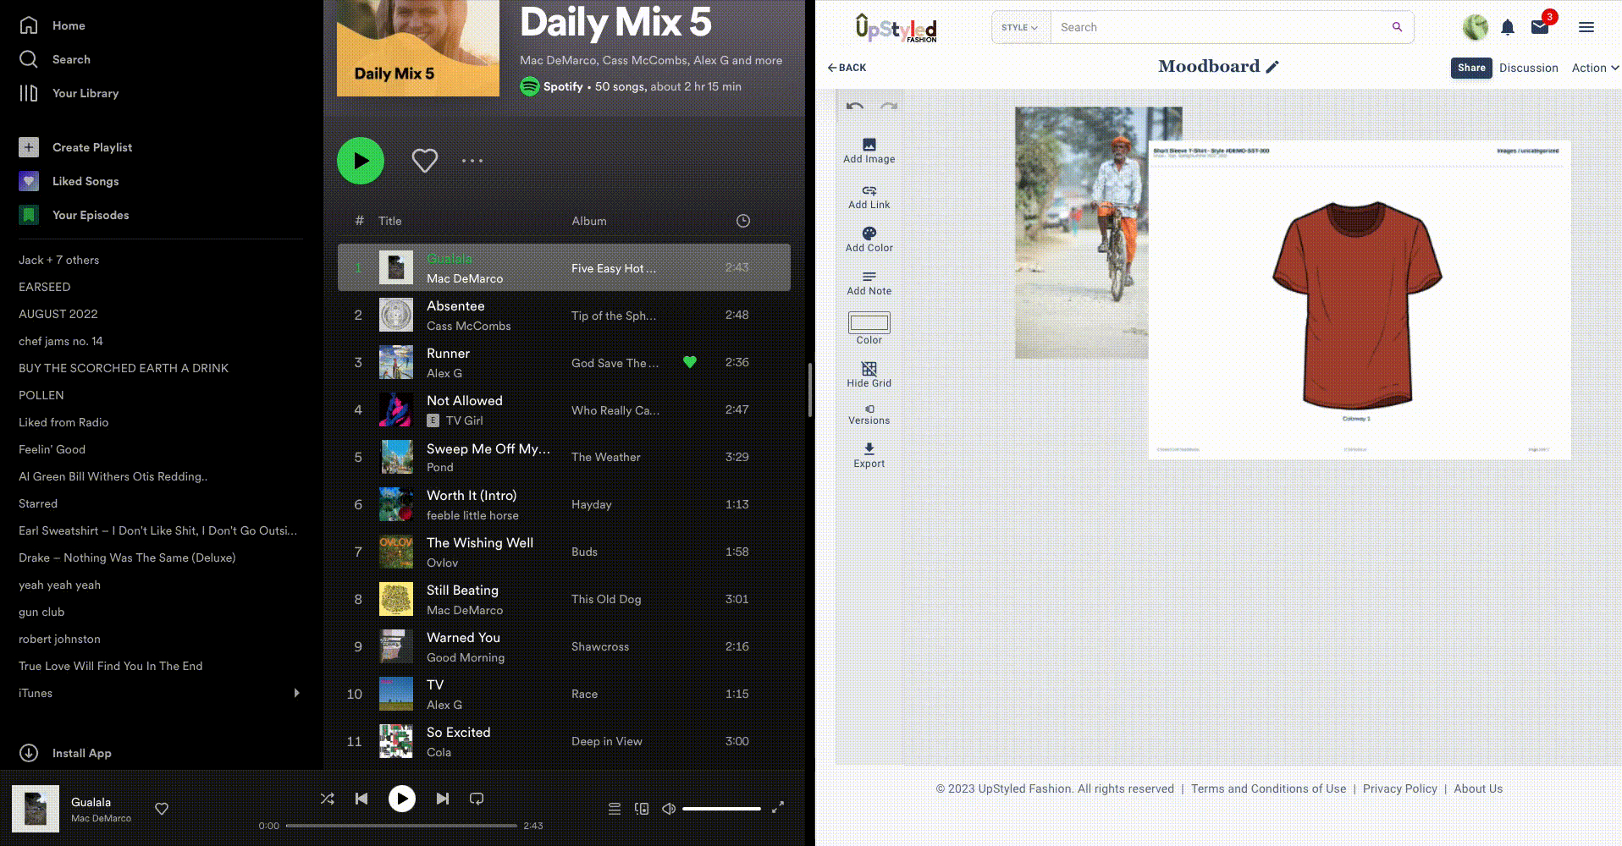Click the Add Link icon
The width and height of the screenshot is (1622, 846).
click(869, 191)
